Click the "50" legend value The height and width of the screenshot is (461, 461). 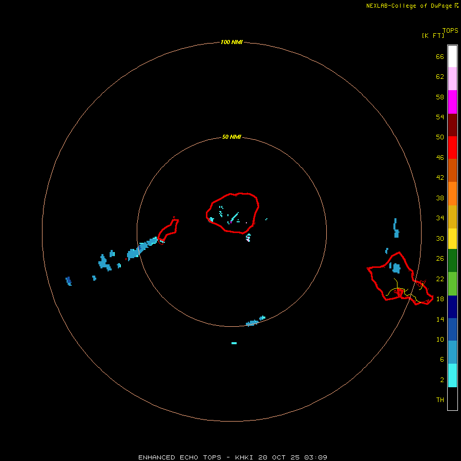[x=440, y=137]
